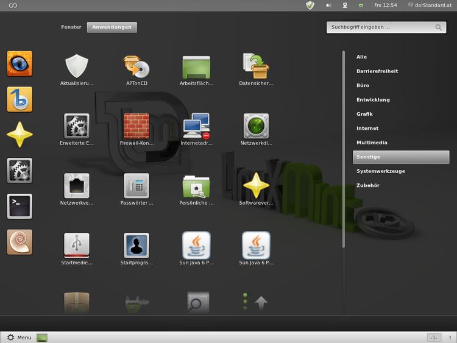Switch to the Fenster view
The width and height of the screenshot is (457, 343).
[x=71, y=27]
